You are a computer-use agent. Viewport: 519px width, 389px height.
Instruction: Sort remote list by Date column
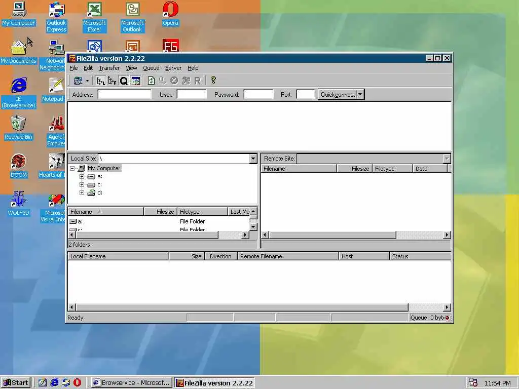(x=430, y=169)
